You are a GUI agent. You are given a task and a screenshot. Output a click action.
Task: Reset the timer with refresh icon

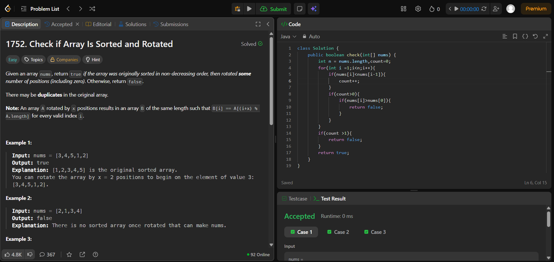483,9
